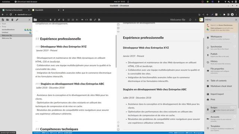Image resolution: width=239 pixels, height=134 pixels.
Task: Close the file explorer panel
Action: [x=30, y=20]
